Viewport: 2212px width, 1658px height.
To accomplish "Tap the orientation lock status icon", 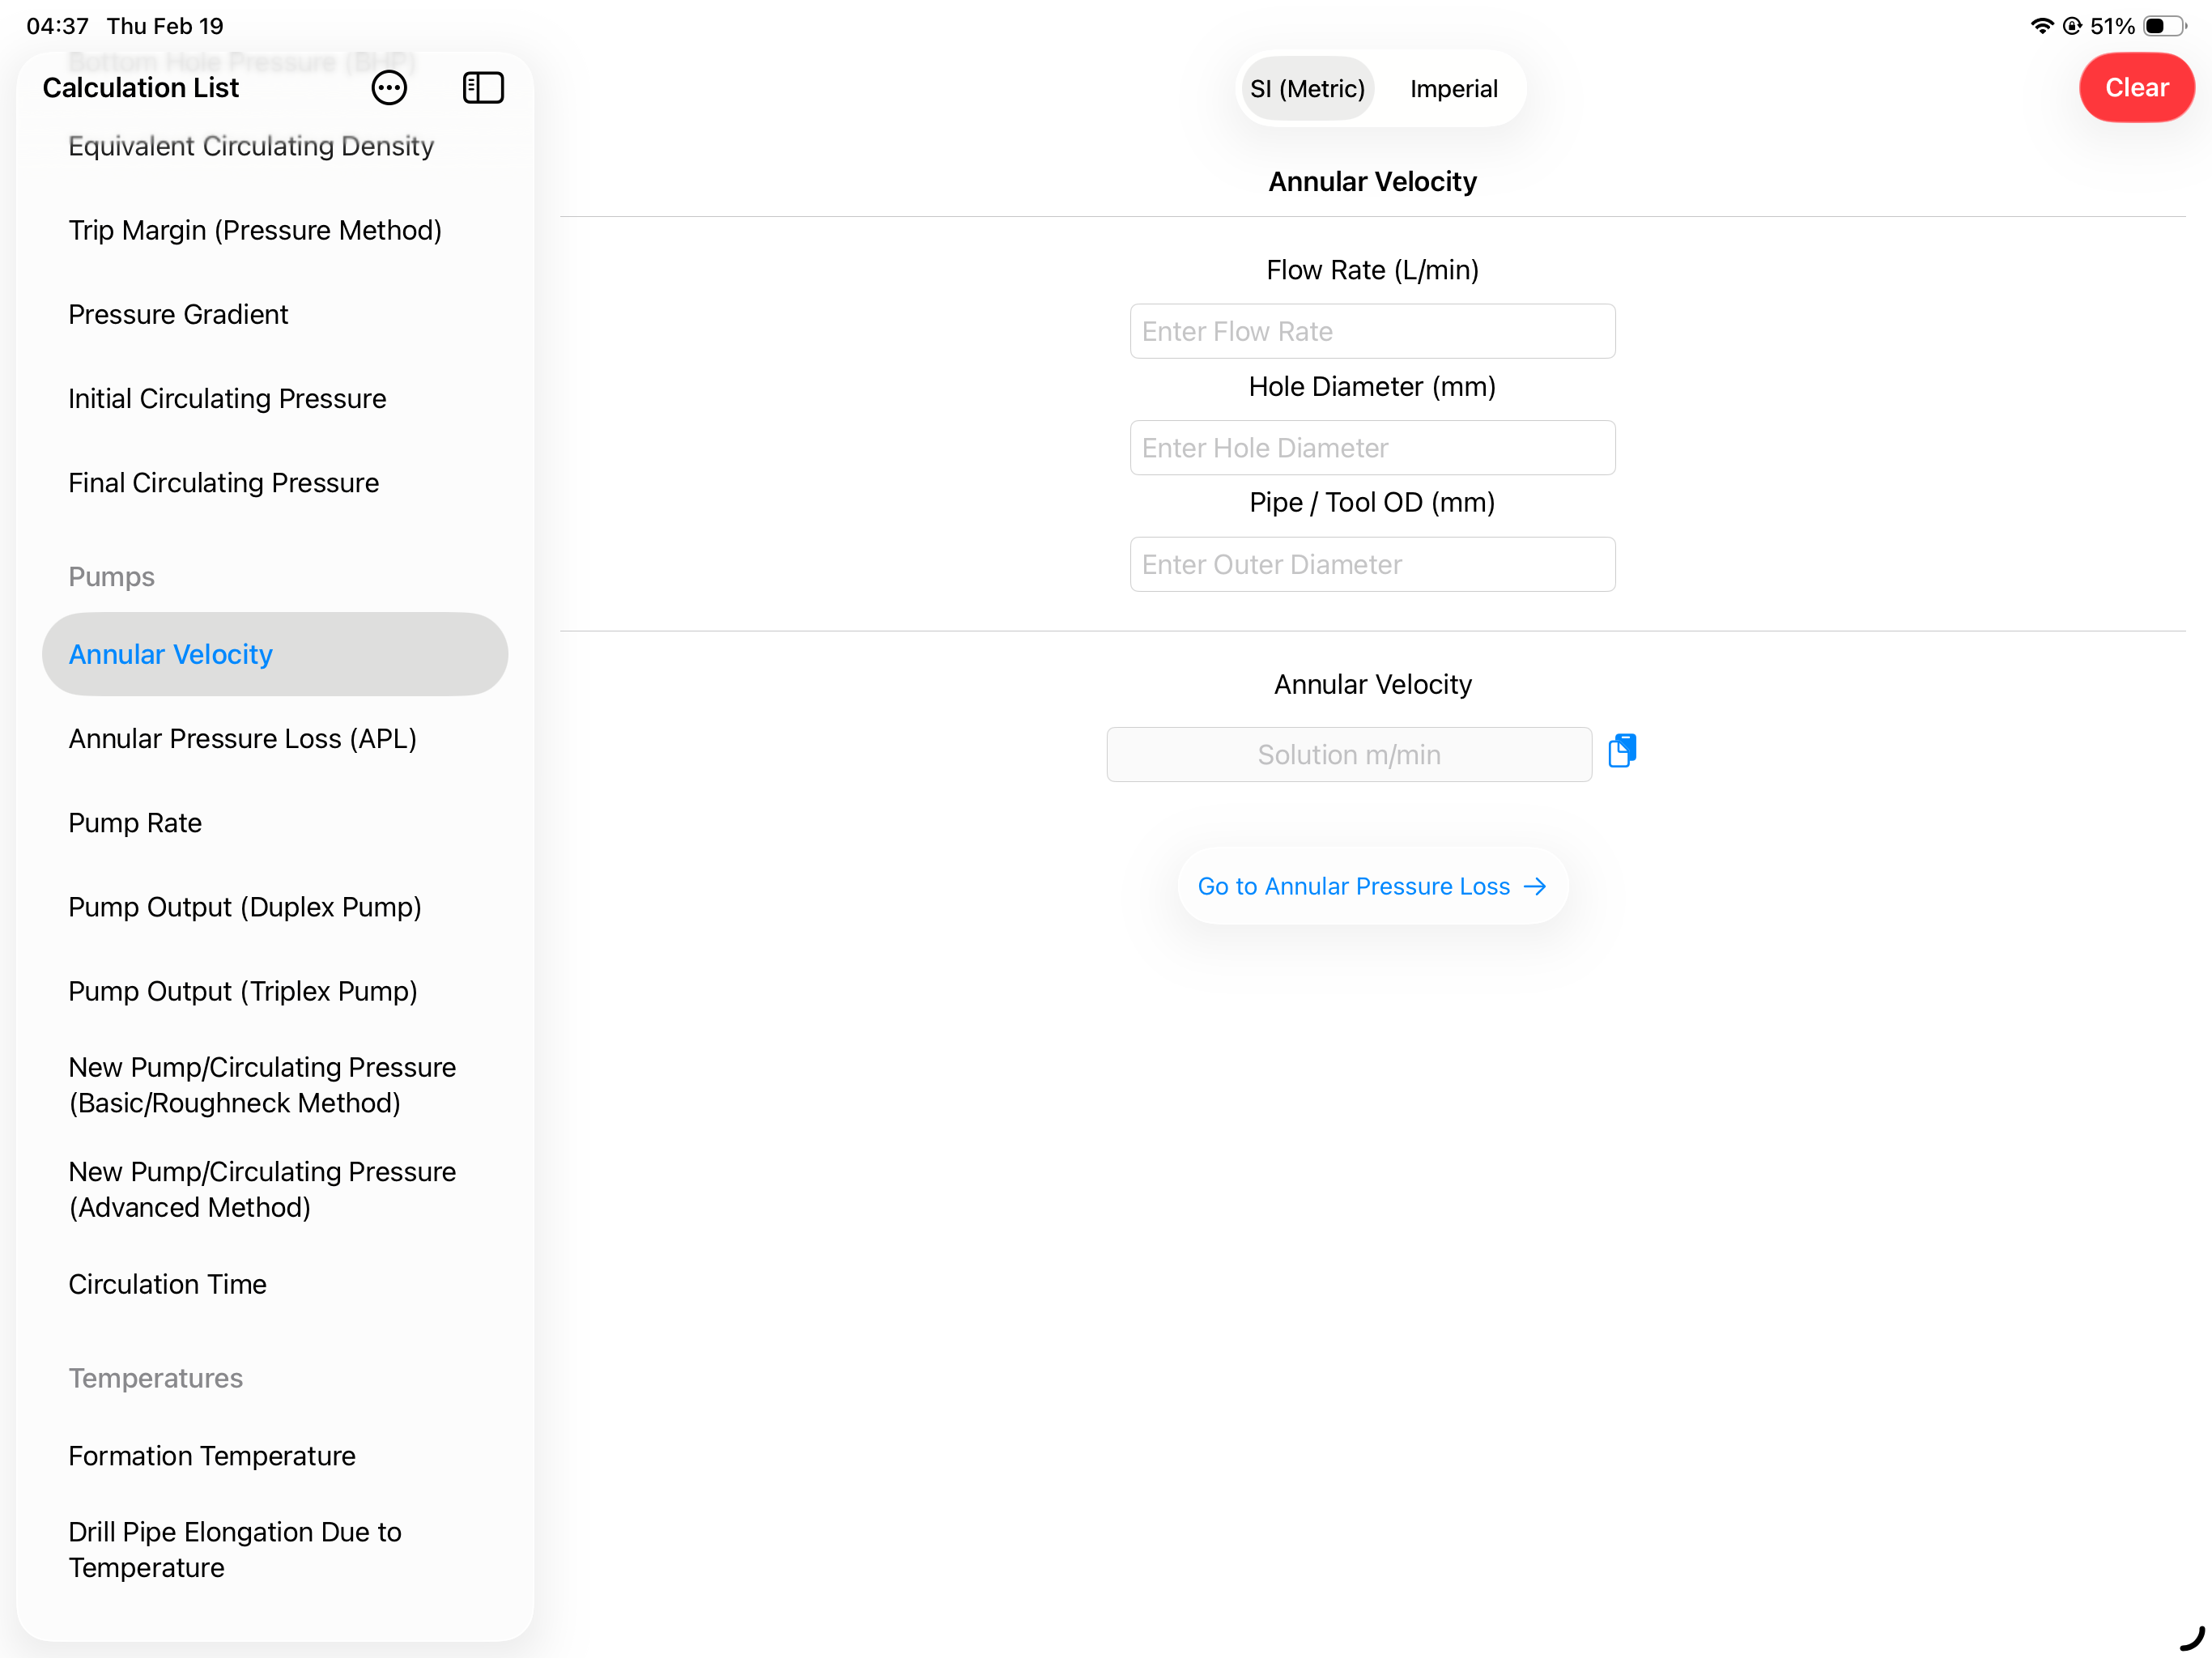I will (x=2072, y=26).
